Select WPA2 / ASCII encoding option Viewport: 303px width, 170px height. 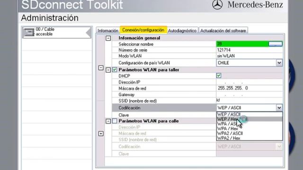point(250,133)
